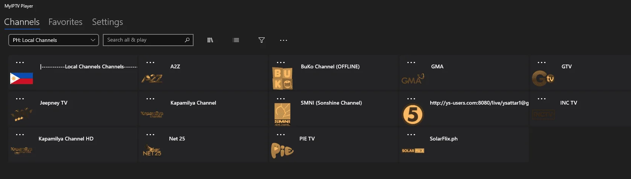Open the GMA channel logo
631x179 pixels.
point(412,79)
